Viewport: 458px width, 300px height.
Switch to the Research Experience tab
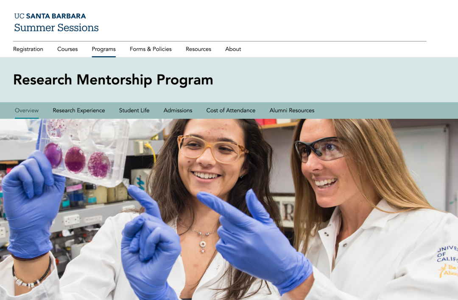(x=78, y=110)
